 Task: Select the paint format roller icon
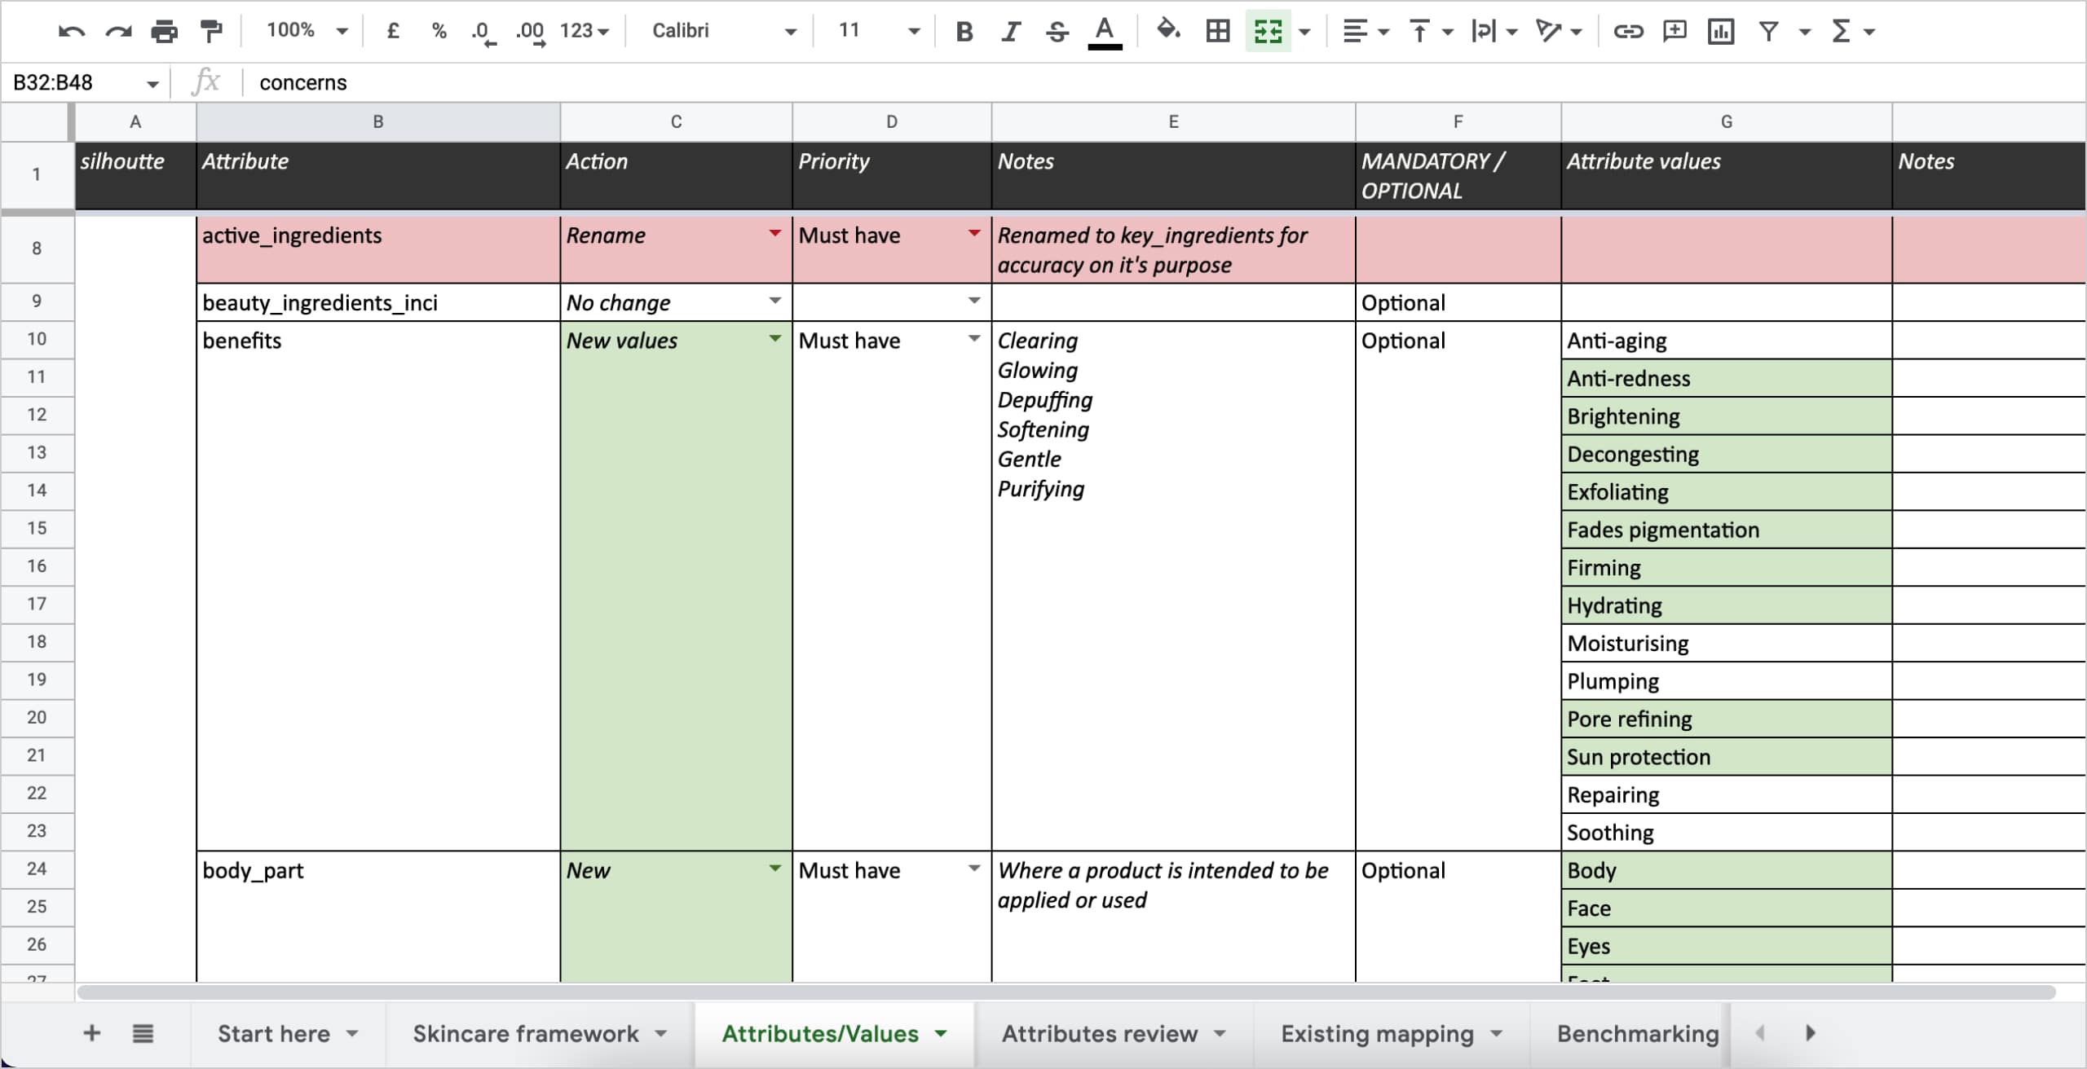pos(211,32)
